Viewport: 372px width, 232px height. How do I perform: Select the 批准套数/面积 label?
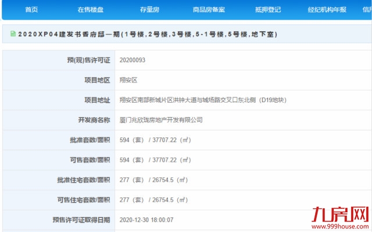[x=90, y=140]
